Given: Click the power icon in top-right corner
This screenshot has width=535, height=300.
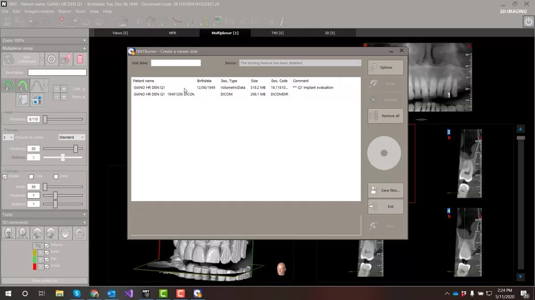Looking at the screenshot, I should tap(527, 21).
